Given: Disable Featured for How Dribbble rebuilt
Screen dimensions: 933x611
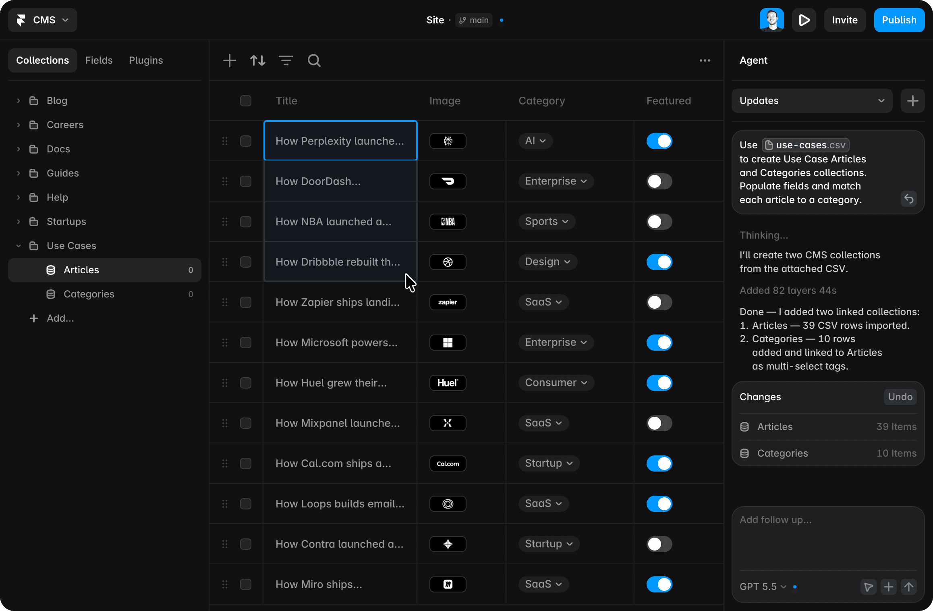Looking at the screenshot, I should pos(659,262).
